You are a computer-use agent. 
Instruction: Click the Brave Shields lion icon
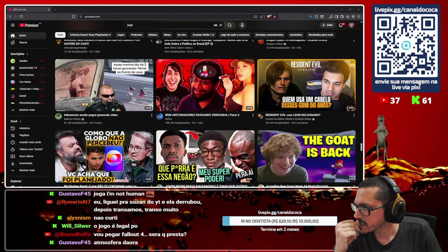tap(269, 16)
